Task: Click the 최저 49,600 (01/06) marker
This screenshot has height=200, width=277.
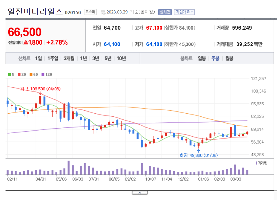Action: 198,155
